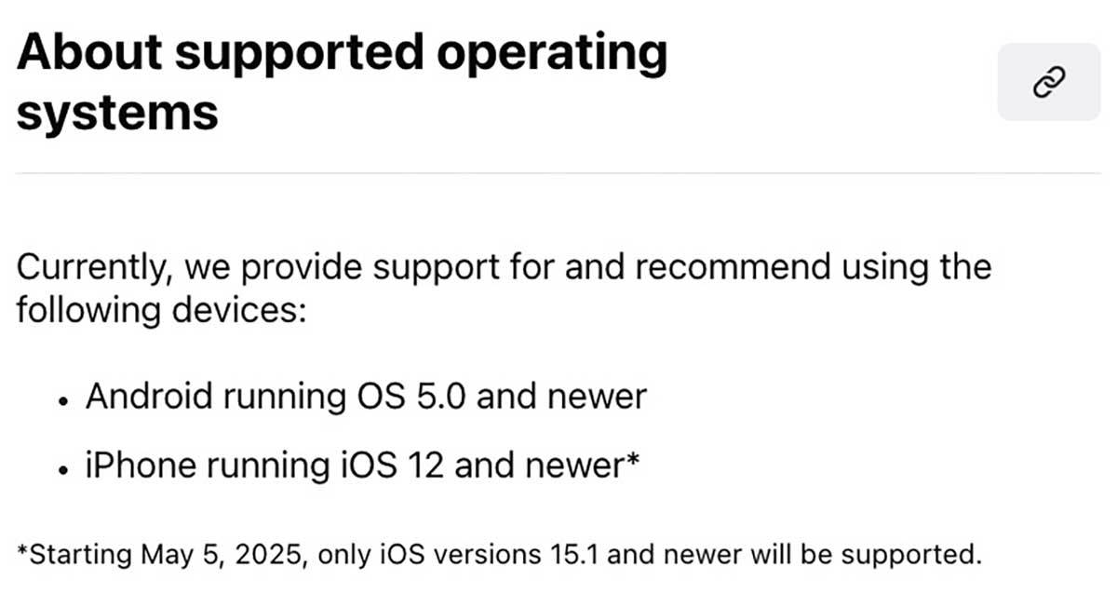This screenshot has width=1117, height=594.
Task: Click the horizontal divider under the heading
Action: click(558, 173)
